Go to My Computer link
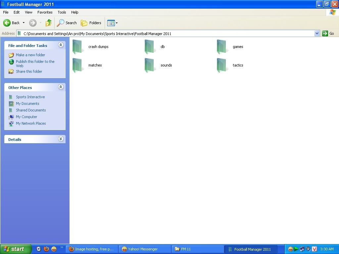 coord(26,117)
